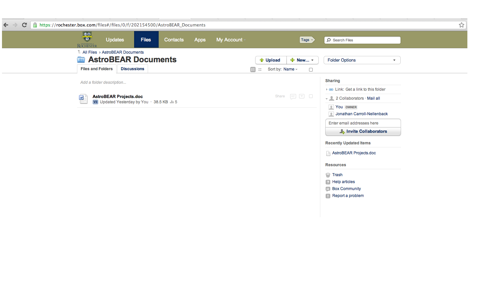478x298 pixels.
Task: Click the Trash icon in Resources
Action: (x=328, y=175)
